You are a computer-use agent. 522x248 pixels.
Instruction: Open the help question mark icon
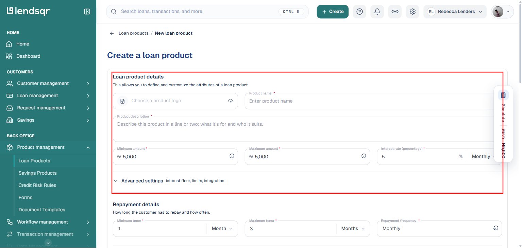359,12
